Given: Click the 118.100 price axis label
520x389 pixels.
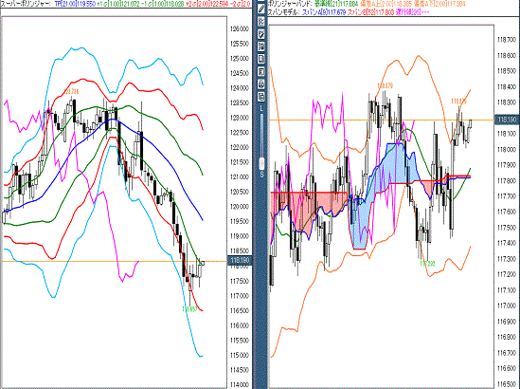Looking at the screenshot, I should point(507,134).
